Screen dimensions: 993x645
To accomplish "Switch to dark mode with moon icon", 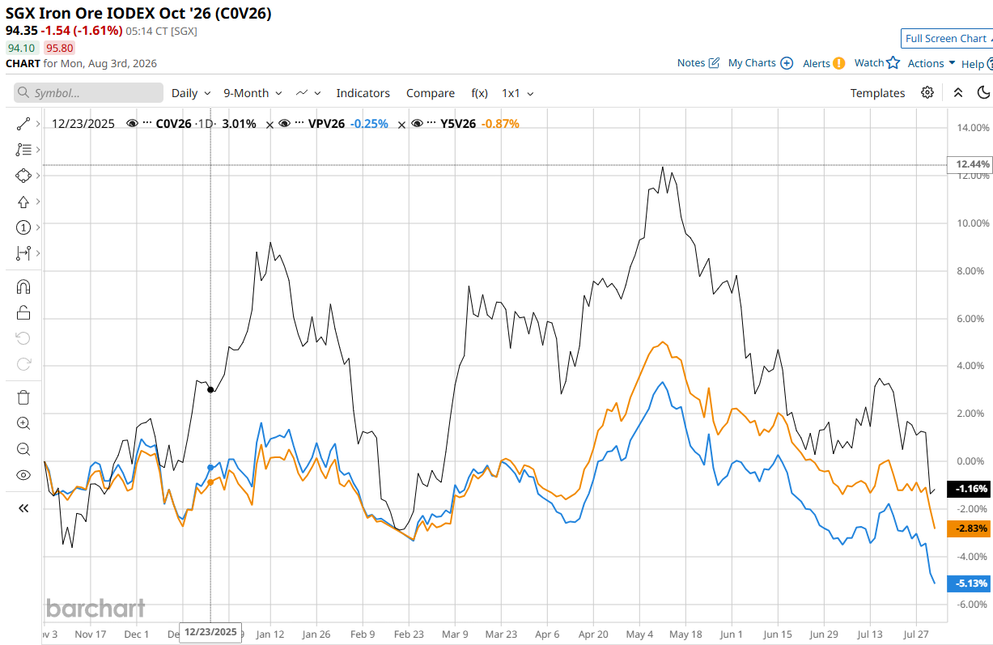I will pyautogui.click(x=984, y=92).
